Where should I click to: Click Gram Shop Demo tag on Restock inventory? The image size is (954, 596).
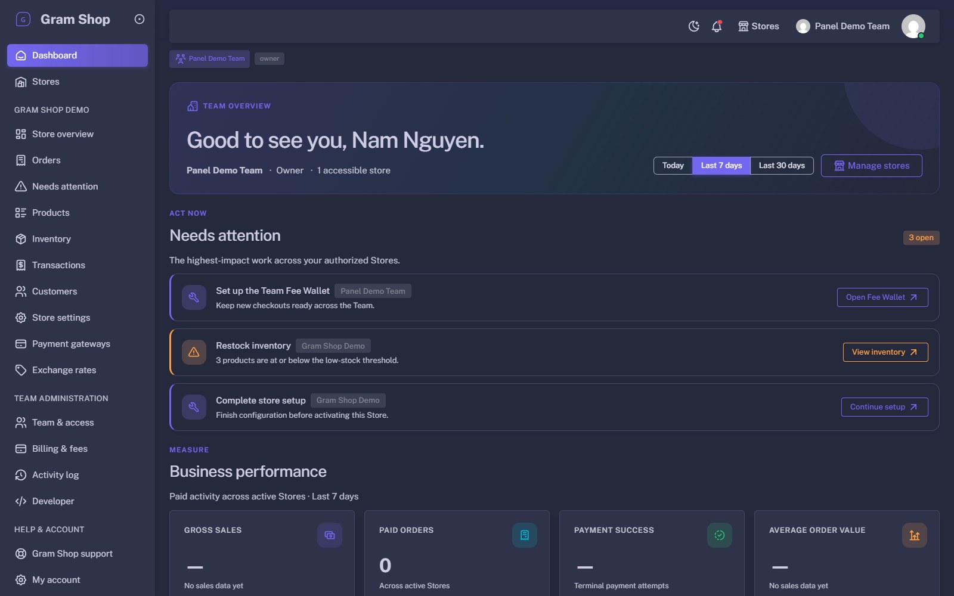click(333, 346)
